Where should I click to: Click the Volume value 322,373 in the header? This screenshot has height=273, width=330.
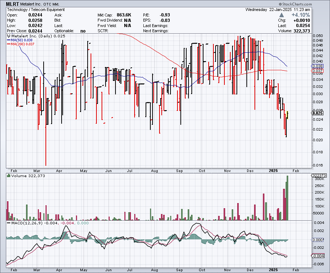point(301,31)
